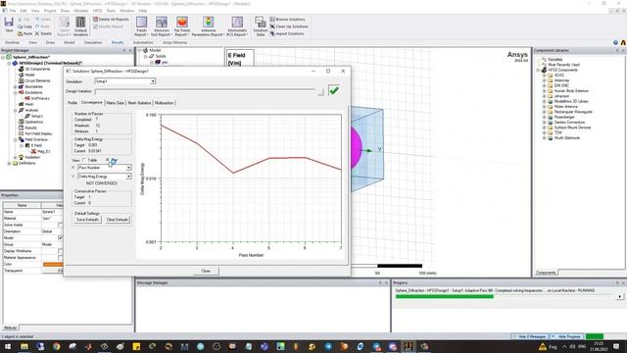Click the Windows Start button

(x=7, y=346)
